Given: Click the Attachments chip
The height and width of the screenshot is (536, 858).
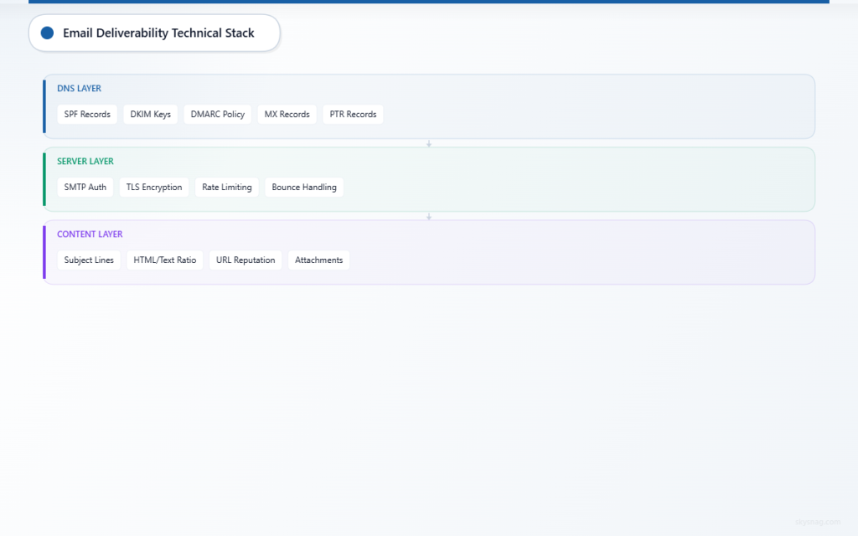Looking at the screenshot, I should tap(319, 260).
